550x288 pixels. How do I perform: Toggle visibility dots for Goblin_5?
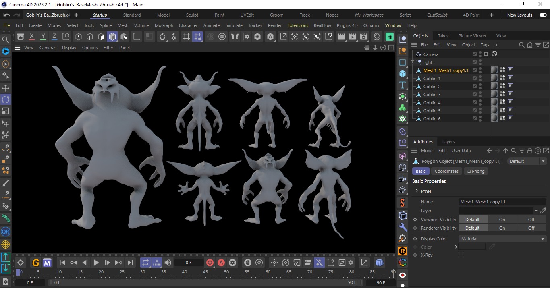(480, 111)
